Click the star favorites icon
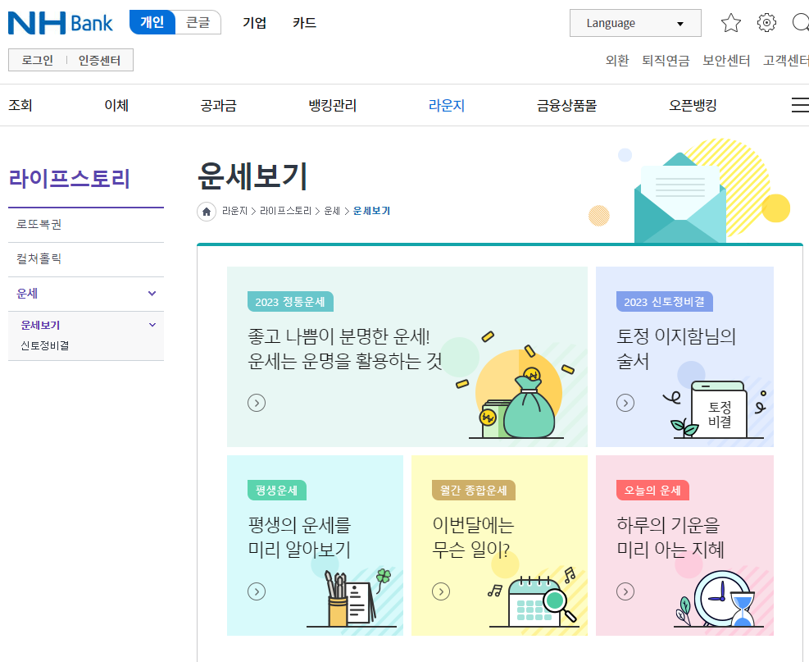The height and width of the screenshot is (662, 809). (x=730, y=22)
